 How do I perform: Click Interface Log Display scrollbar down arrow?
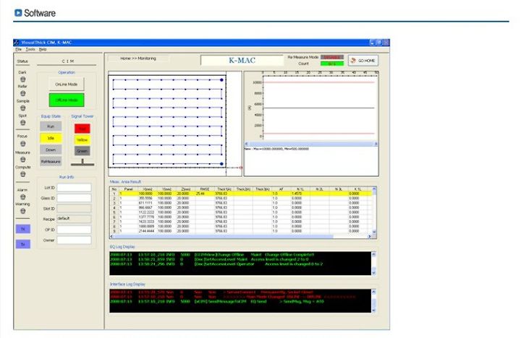[x=374, y=310]
